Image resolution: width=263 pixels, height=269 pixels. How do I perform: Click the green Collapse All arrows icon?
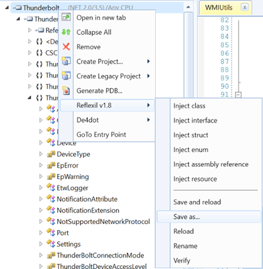pyautogui.click(x=66, y=32)
